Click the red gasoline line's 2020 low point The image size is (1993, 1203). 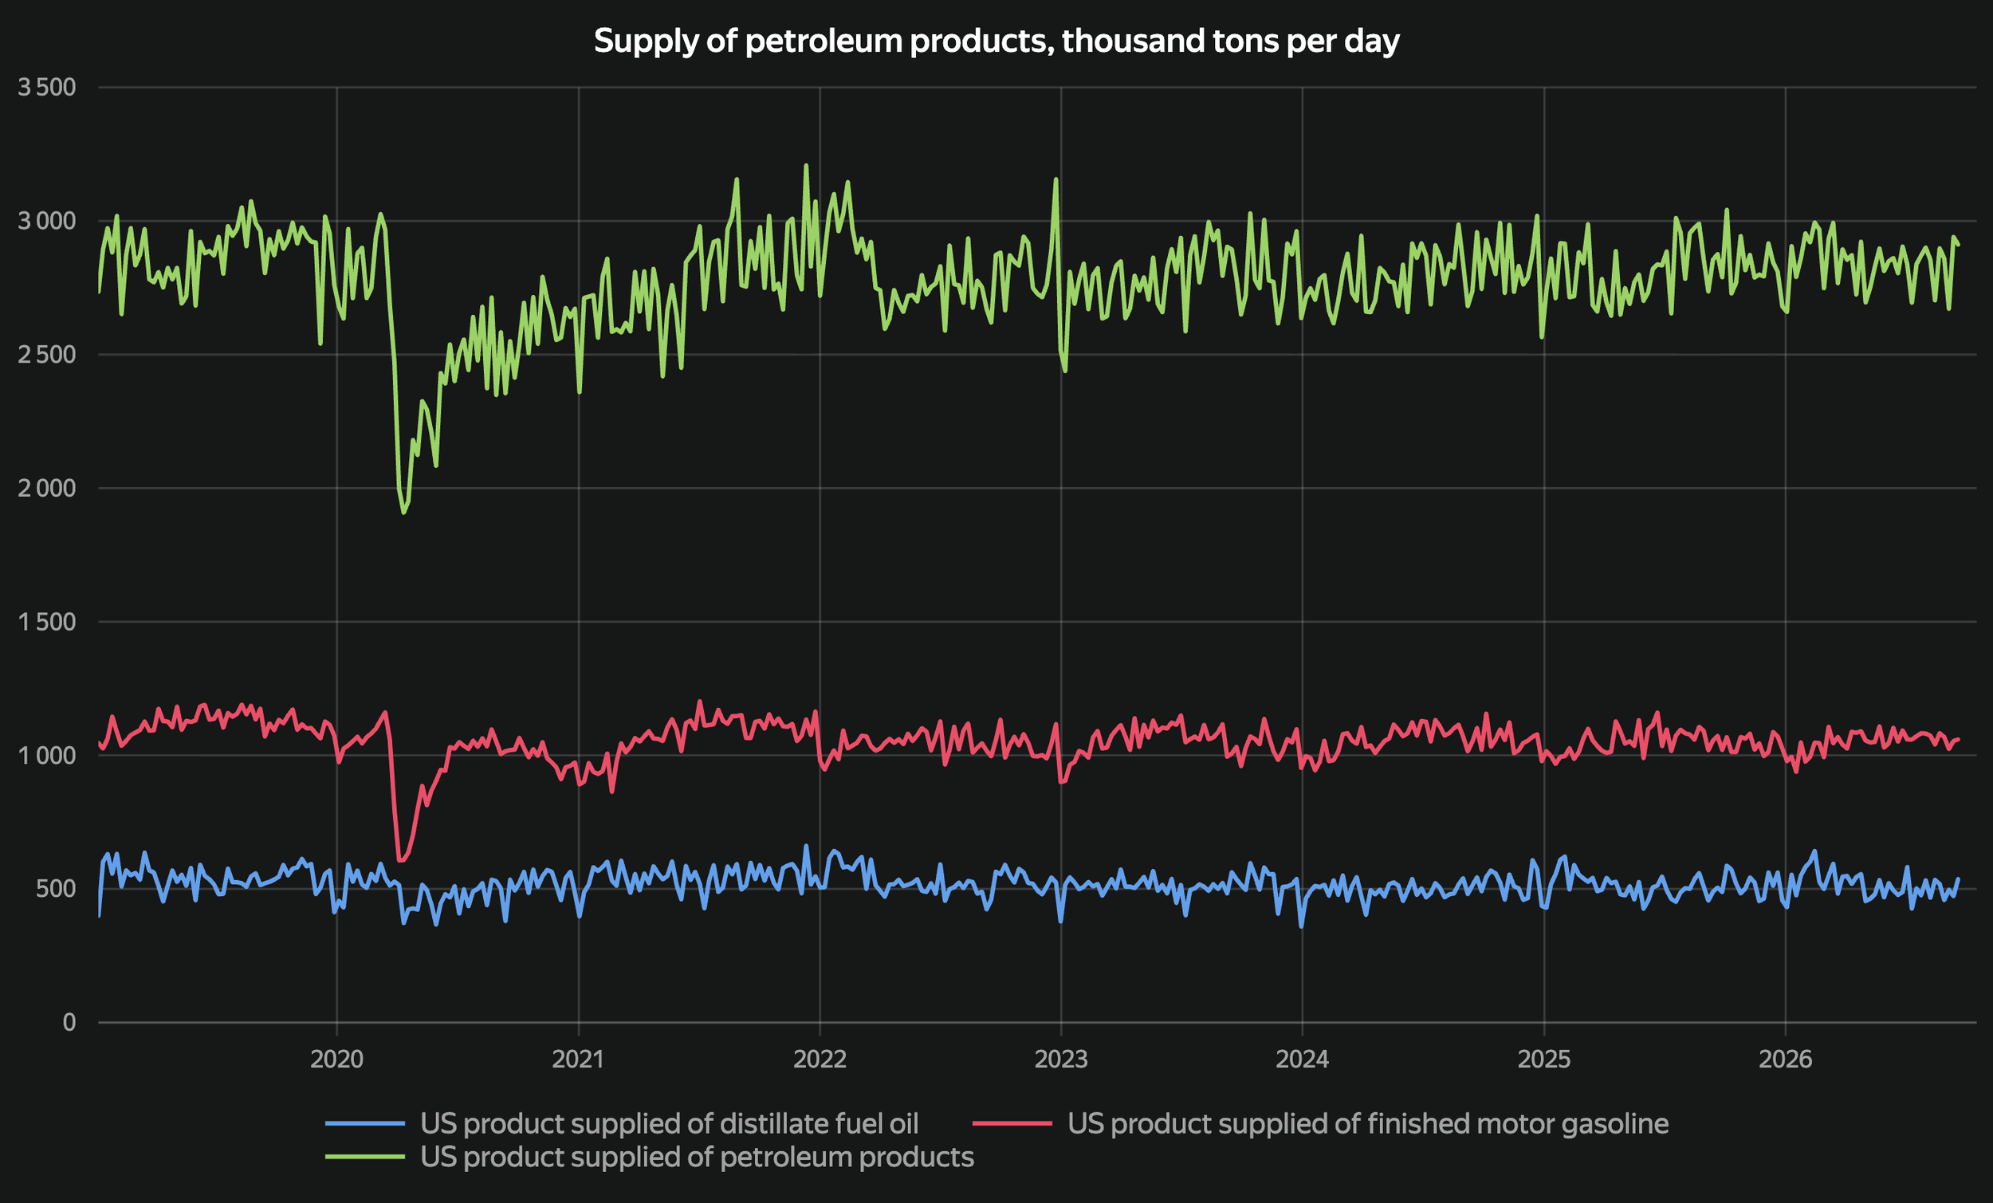(x=399, y=860)
